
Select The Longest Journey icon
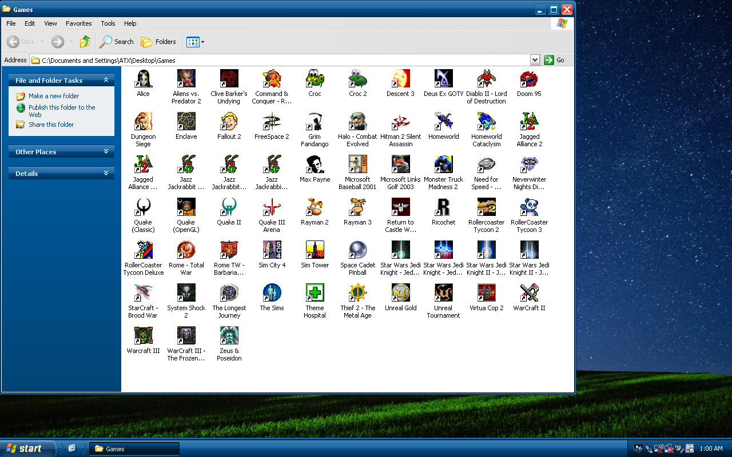tap(229, 292)
